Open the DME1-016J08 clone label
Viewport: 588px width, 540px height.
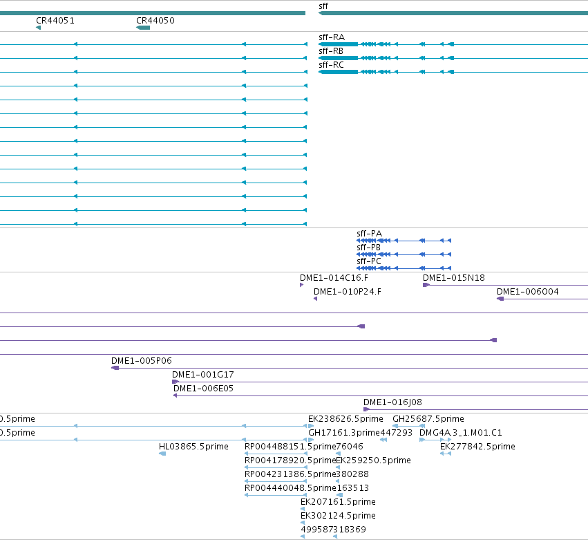(x=392, y=402)
